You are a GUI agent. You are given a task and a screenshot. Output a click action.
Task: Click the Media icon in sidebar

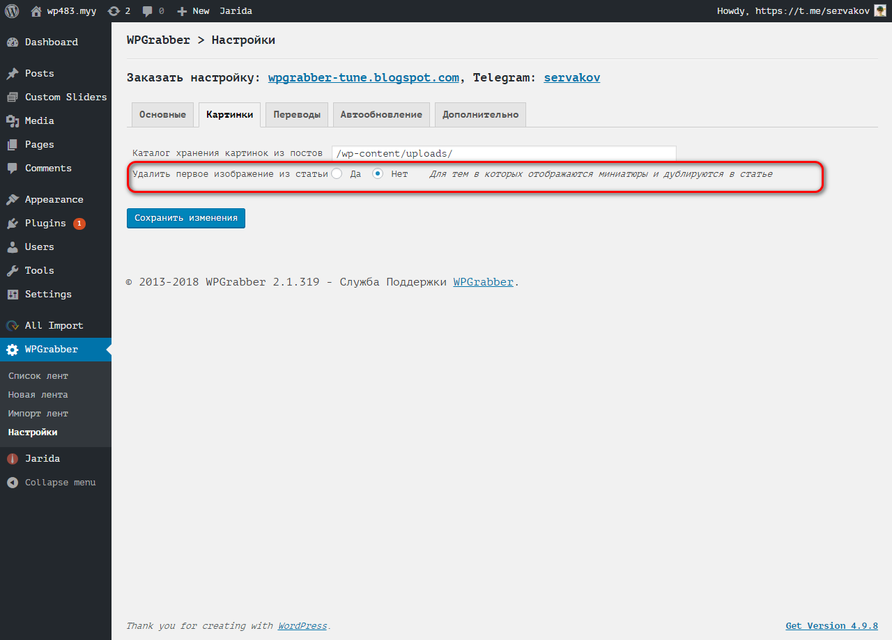[x=13, y=120]
